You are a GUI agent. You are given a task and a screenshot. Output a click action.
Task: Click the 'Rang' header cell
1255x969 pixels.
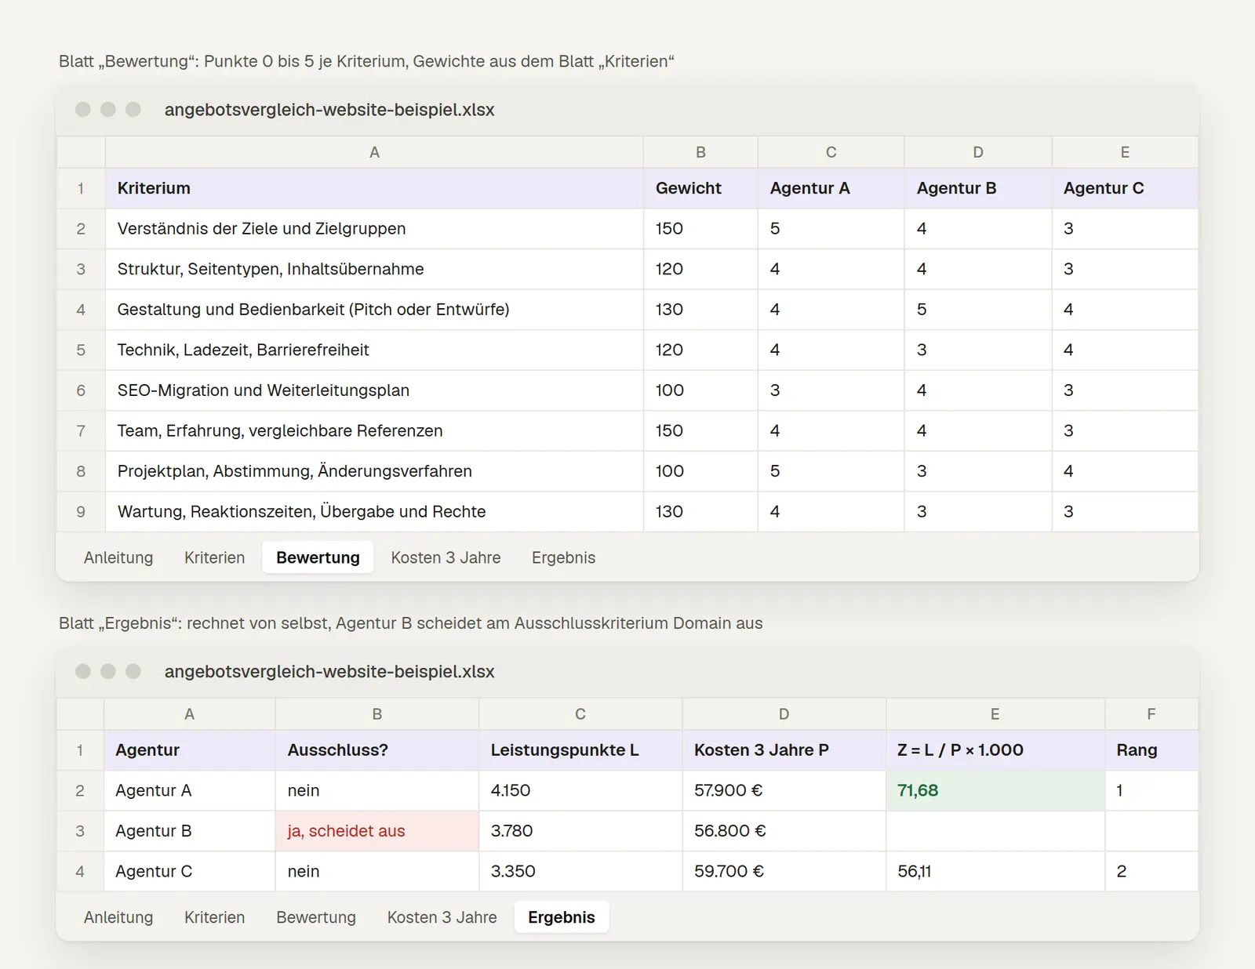[x=1151, y=750]
